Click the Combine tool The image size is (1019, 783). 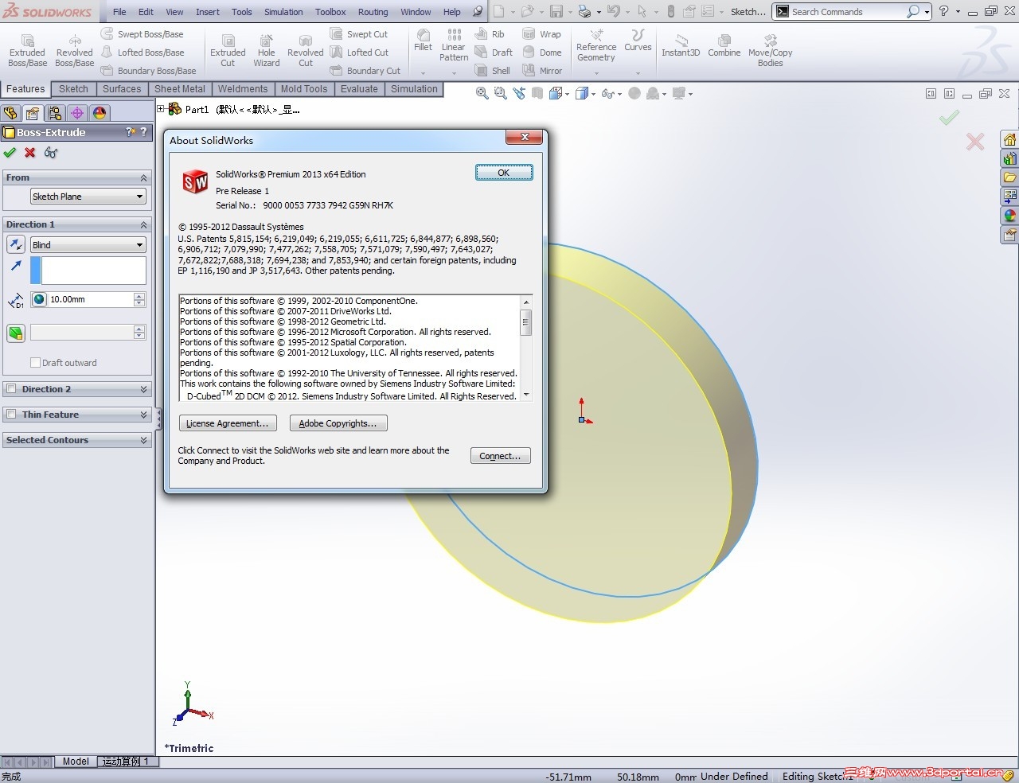coord(724,46)
